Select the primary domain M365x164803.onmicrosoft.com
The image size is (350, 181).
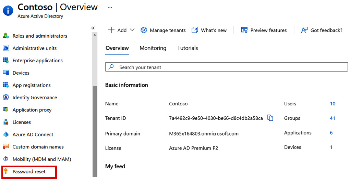[x=204, y=134]
